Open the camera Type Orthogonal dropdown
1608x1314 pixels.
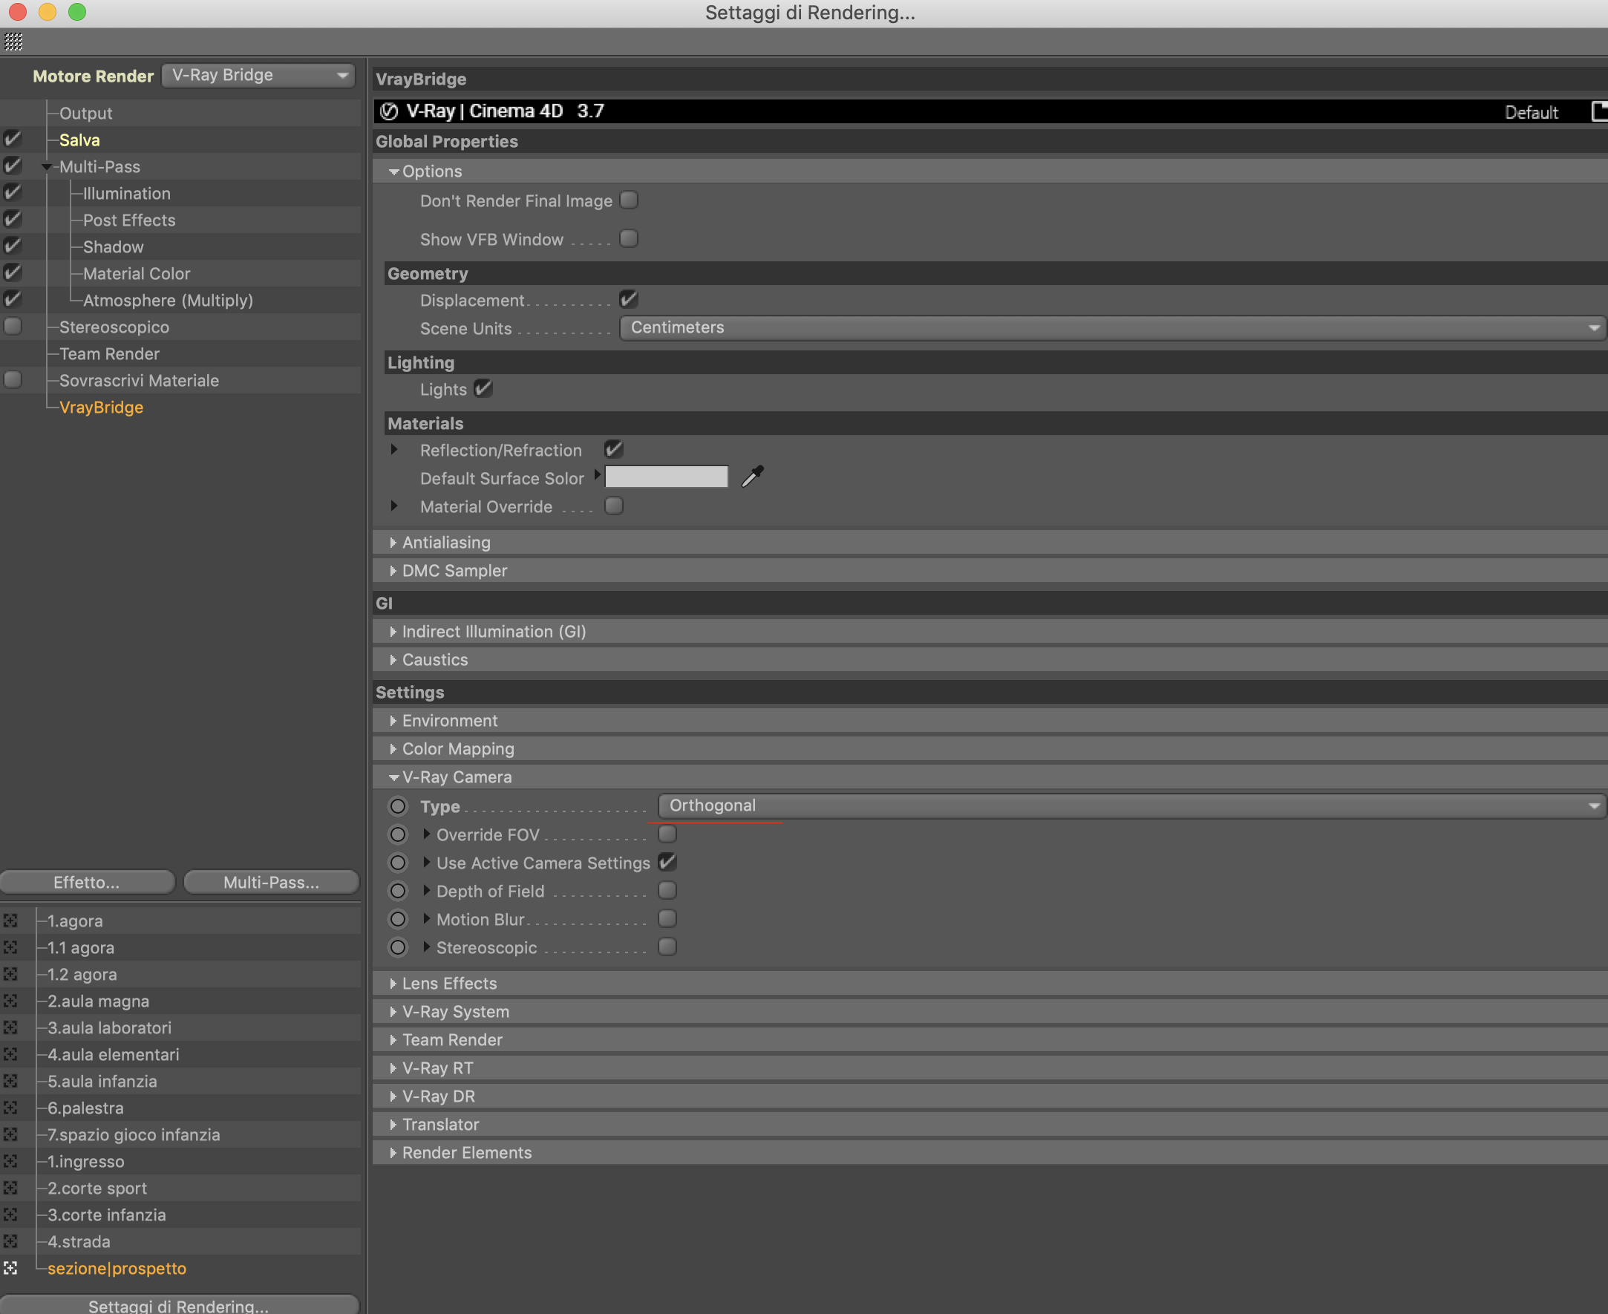coord(1131,806)
